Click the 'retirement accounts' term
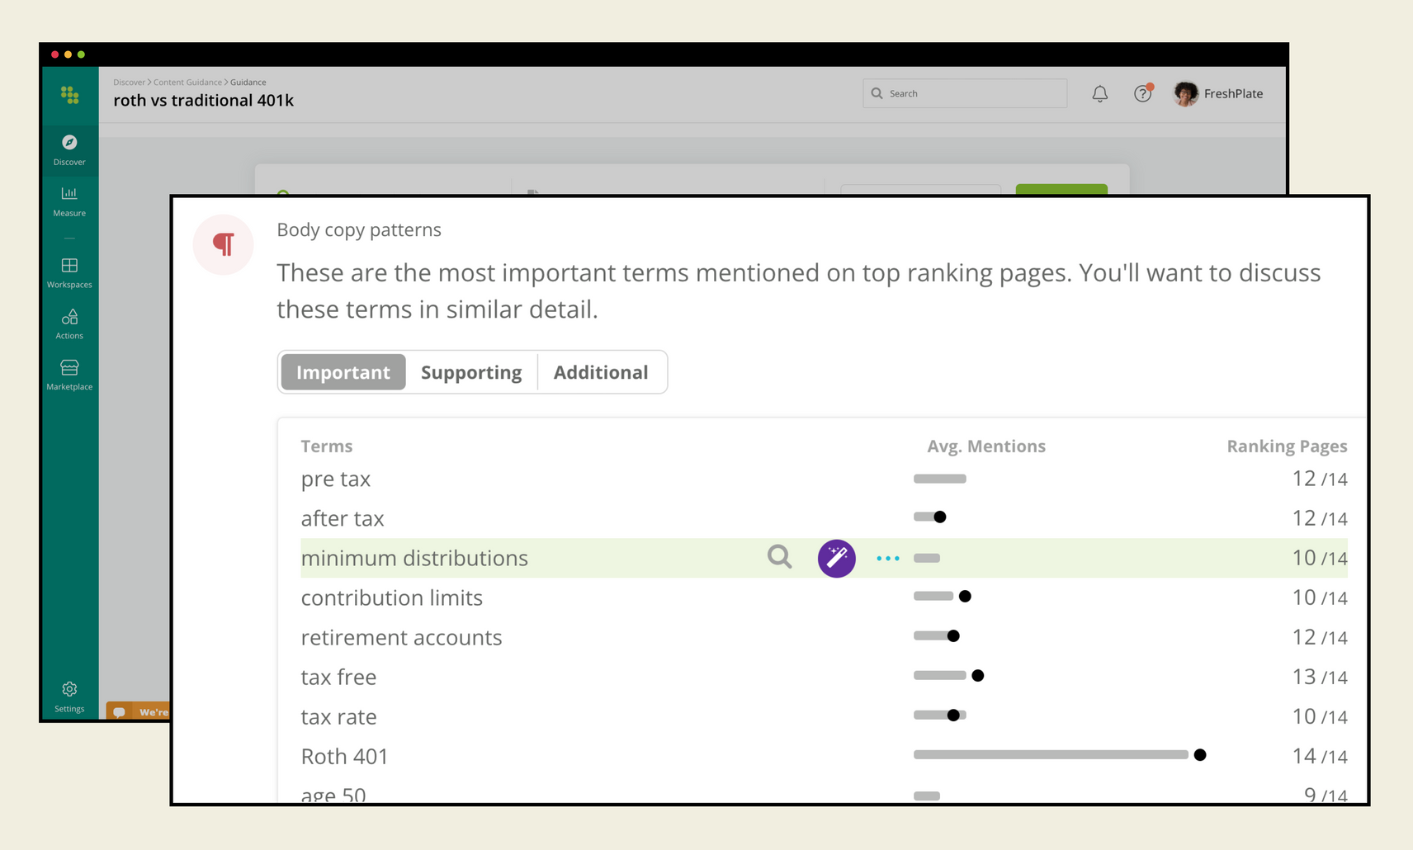 (x=401, y=637)
